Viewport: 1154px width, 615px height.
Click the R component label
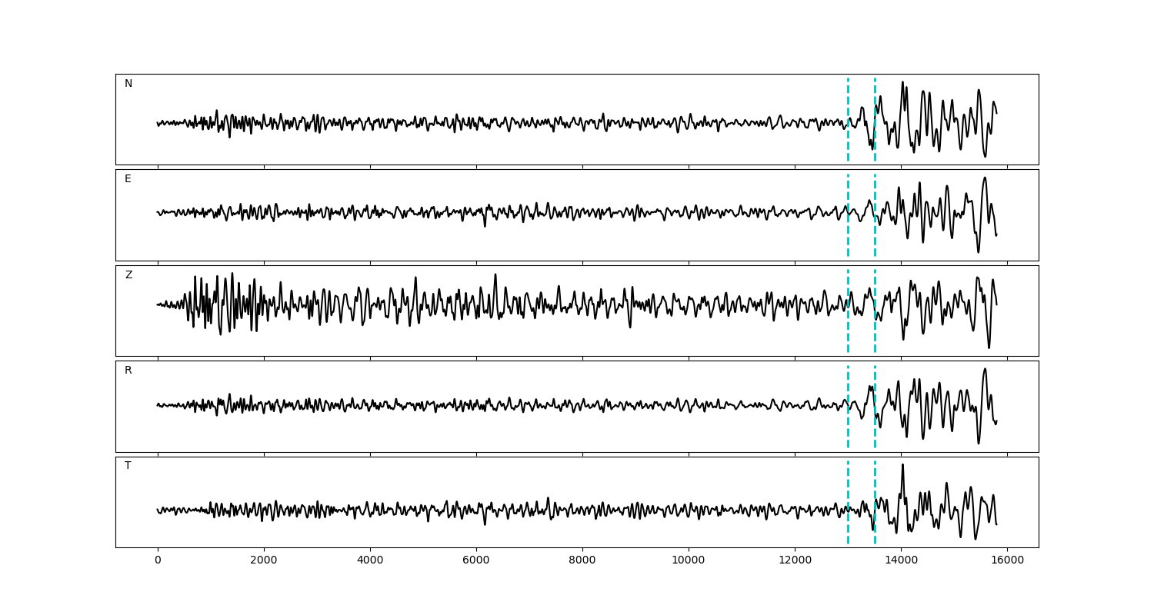click(x=128, y=371)
